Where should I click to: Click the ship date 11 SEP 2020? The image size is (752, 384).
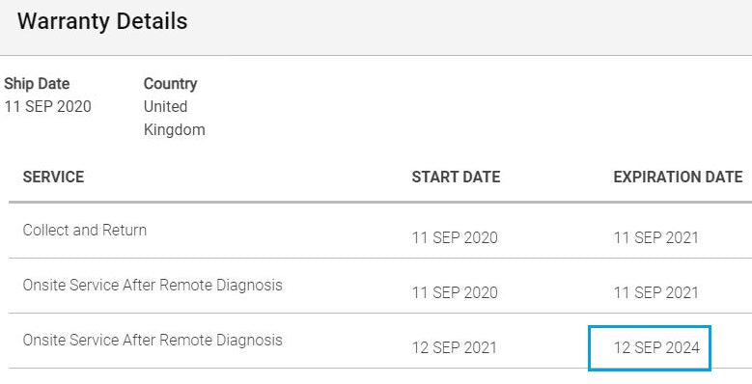pyautogui.click(x=47, y=106)
